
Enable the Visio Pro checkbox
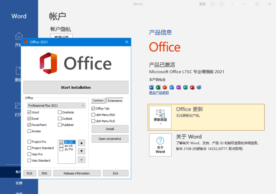pos(29,154)
